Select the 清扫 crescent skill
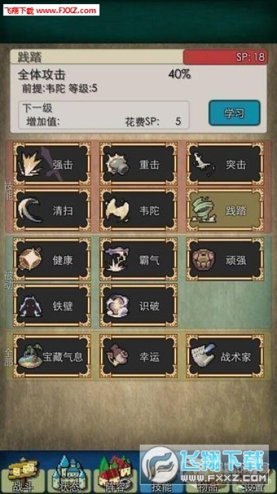 pyautogui.click(x=52, y=210)
